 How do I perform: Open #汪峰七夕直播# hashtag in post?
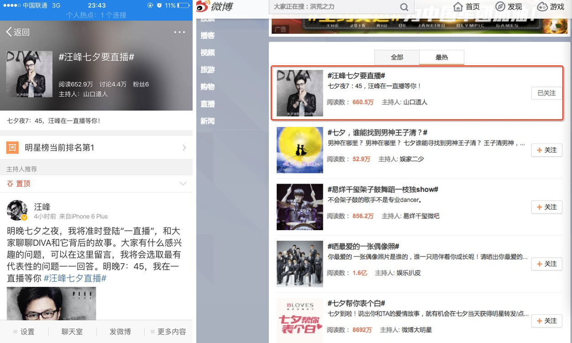[x=75, y=278]
